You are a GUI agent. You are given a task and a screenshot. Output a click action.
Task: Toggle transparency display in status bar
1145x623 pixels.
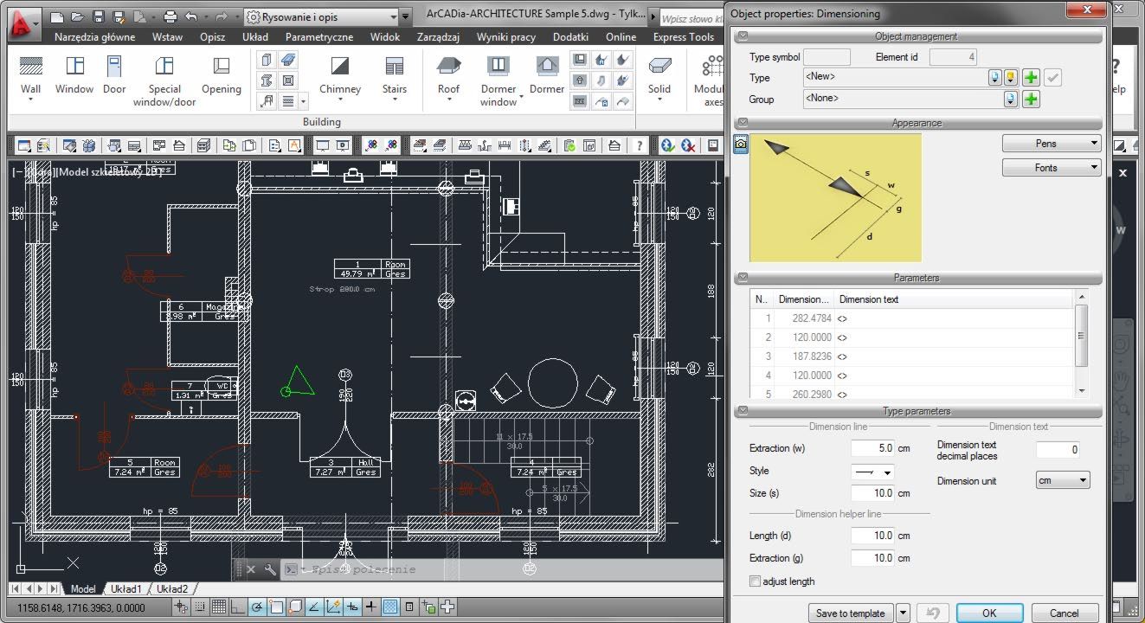390,607
